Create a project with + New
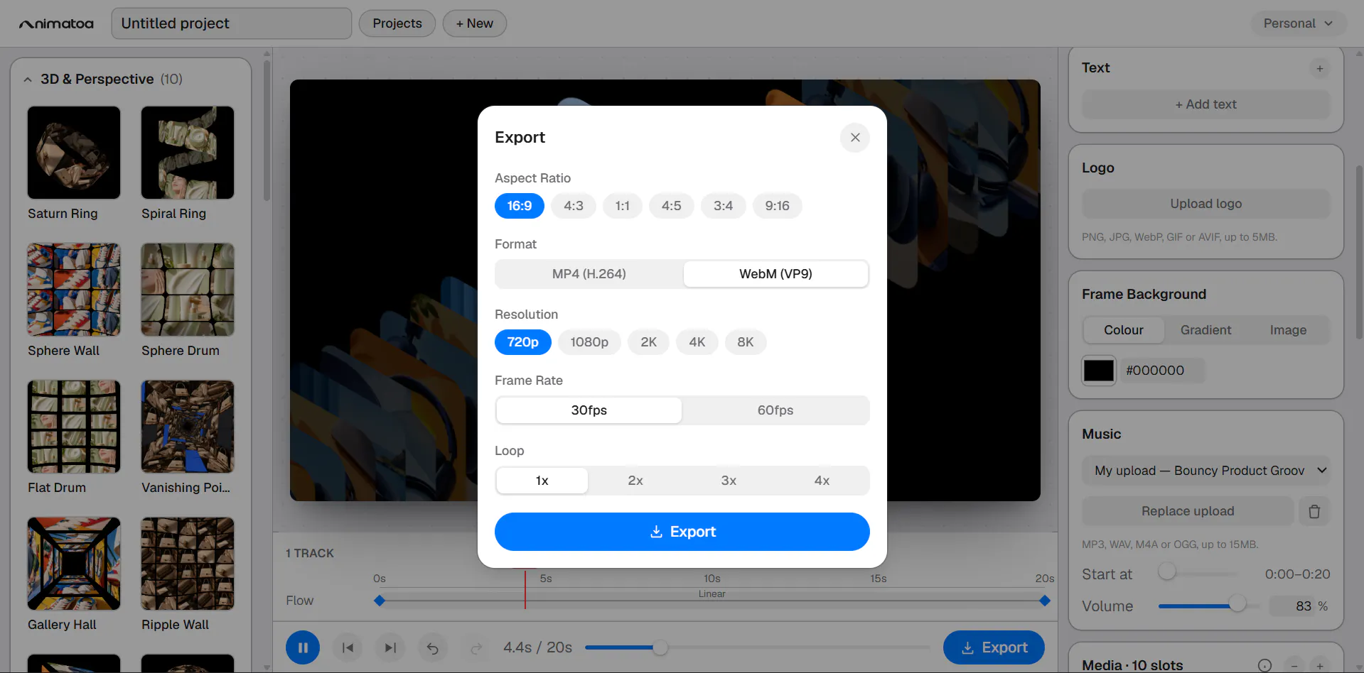The width and height of the screenshot is (1364, 673). coord(475,23)
